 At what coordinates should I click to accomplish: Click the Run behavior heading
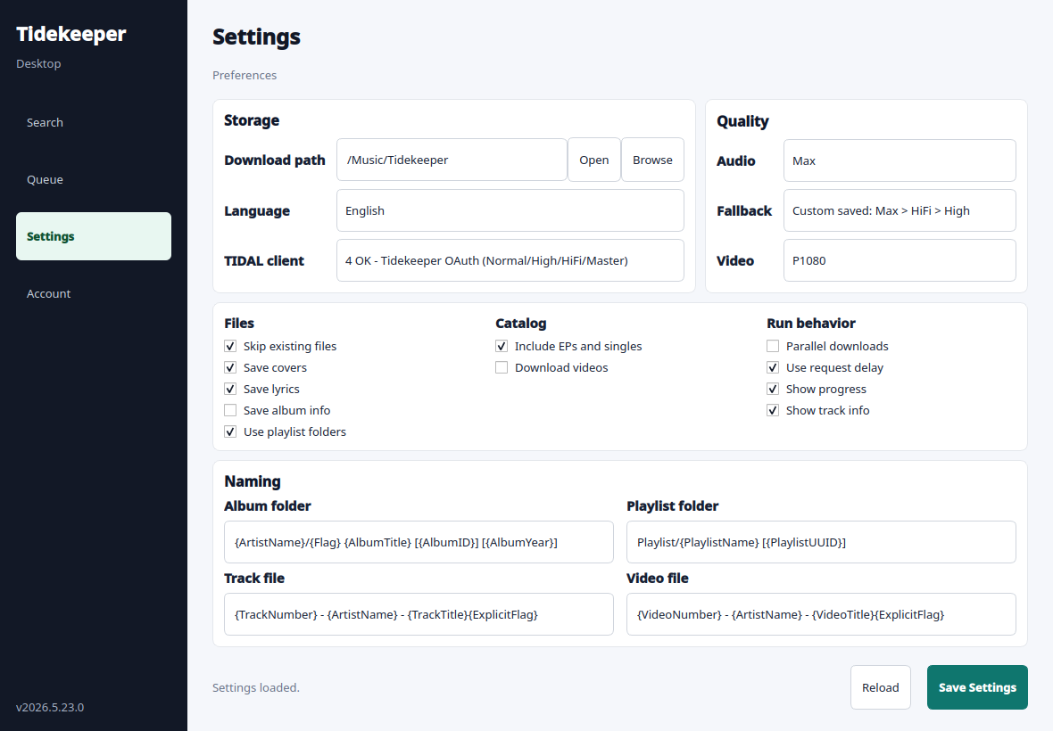(x=811, y=324)
